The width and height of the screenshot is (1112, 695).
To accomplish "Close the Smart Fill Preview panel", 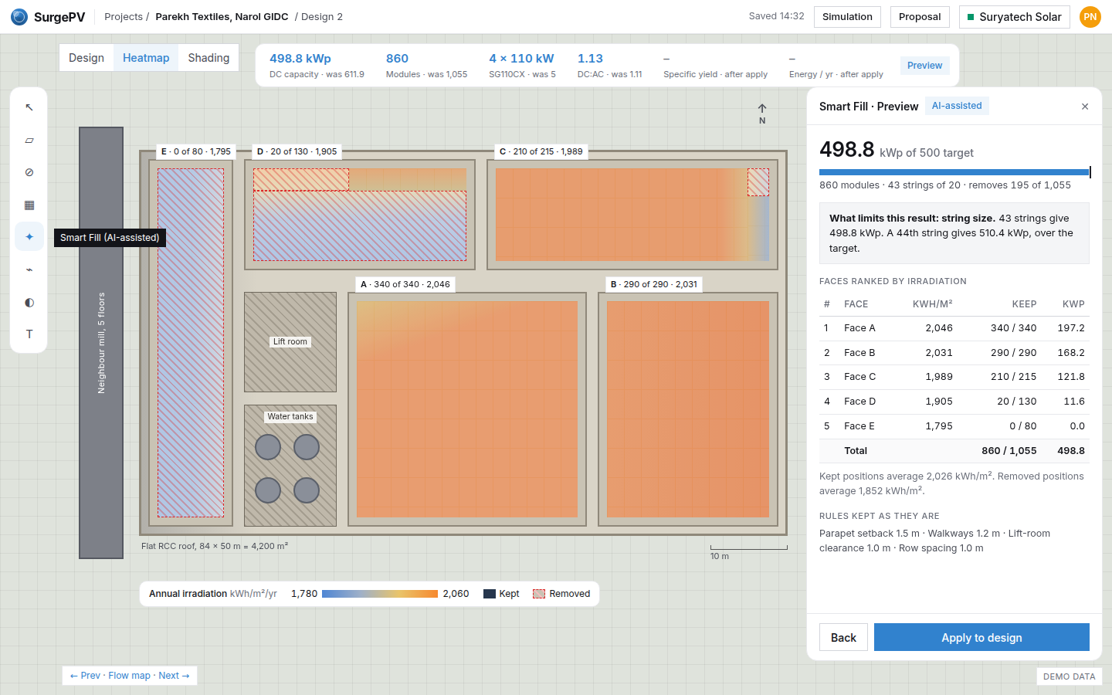I will [1085, 107].
